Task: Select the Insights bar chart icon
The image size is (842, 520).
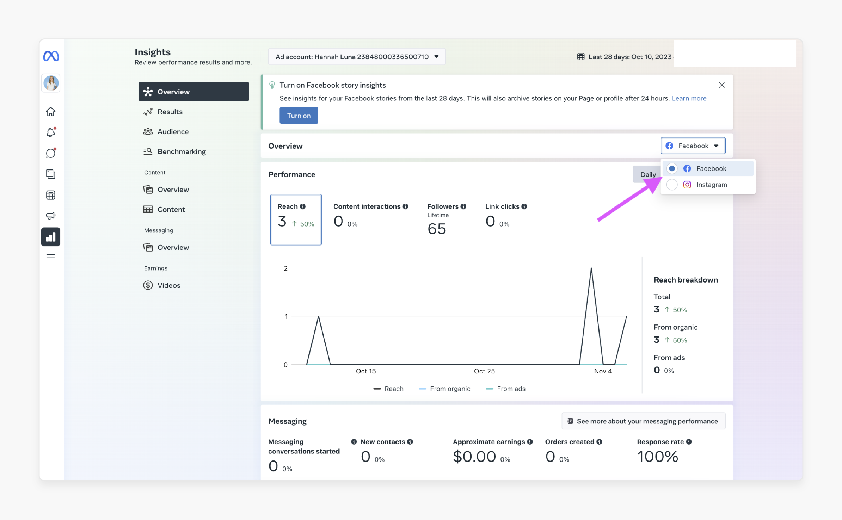Action: [x=51, y=237]
